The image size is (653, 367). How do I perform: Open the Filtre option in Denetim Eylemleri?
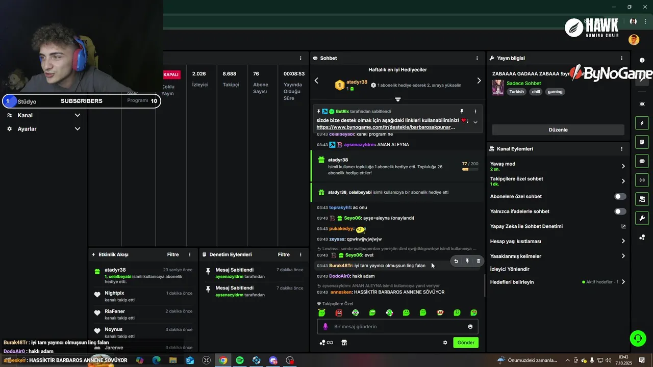coord(284,254)
